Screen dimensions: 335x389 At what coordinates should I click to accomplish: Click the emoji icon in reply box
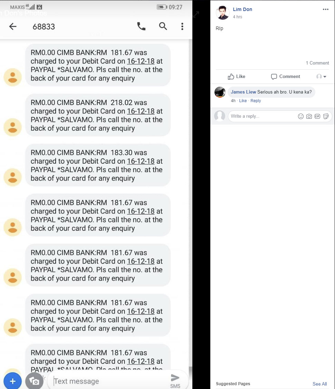(300, 116)
